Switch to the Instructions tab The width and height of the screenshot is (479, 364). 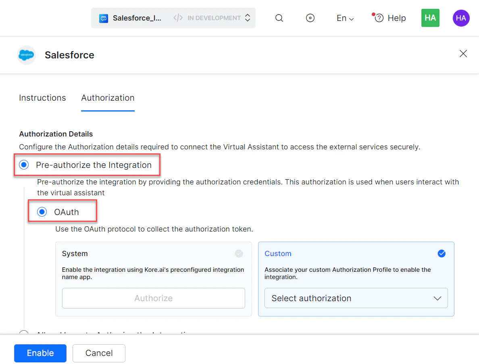(42, 98)
